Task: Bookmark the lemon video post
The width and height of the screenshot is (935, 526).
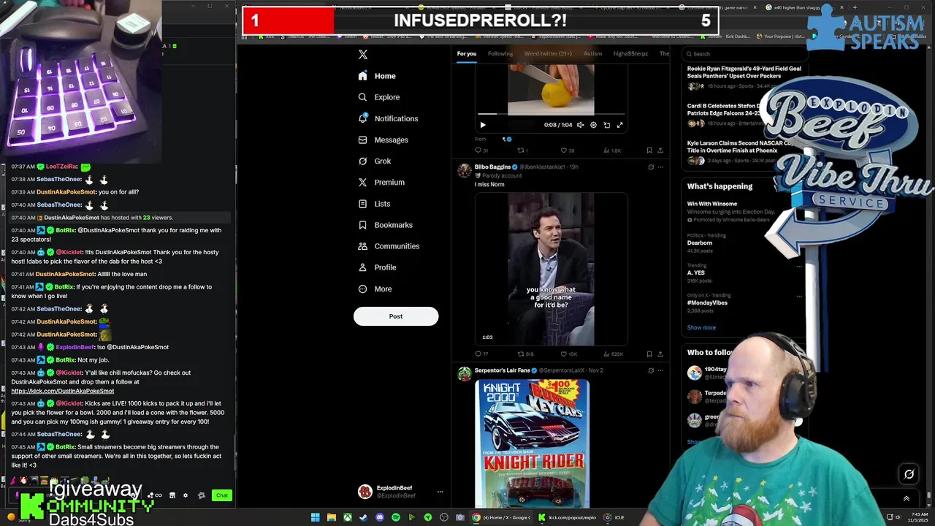Action: coord(649,150)
